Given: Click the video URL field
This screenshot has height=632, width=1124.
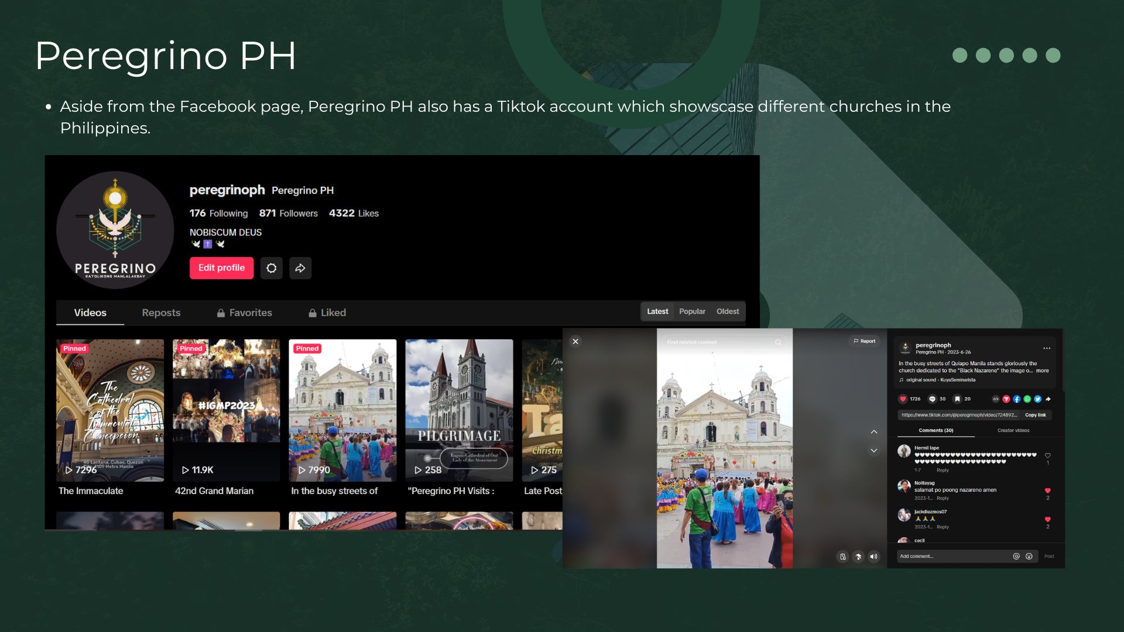Looking at the screenshot, I should 959,415.
